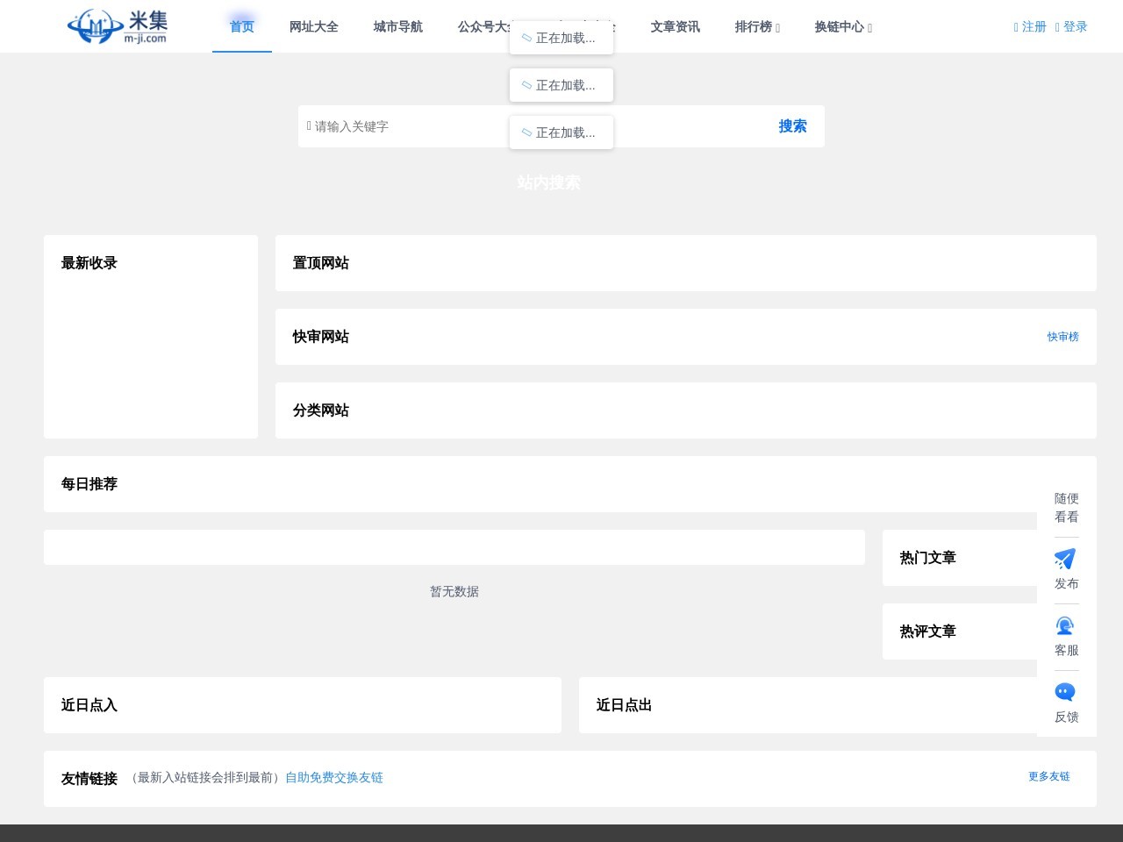Open the 网址大全 menu item

click(x=314, y=27)
